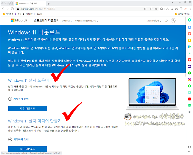Select the Windows 11 다운로드 tab
Screen dimensions: 193x155
(x=30, y=4)
